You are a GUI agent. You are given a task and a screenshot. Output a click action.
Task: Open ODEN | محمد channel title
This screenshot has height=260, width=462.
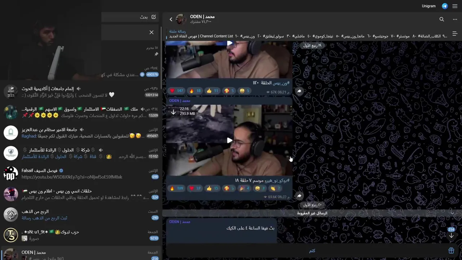(202, 17)
